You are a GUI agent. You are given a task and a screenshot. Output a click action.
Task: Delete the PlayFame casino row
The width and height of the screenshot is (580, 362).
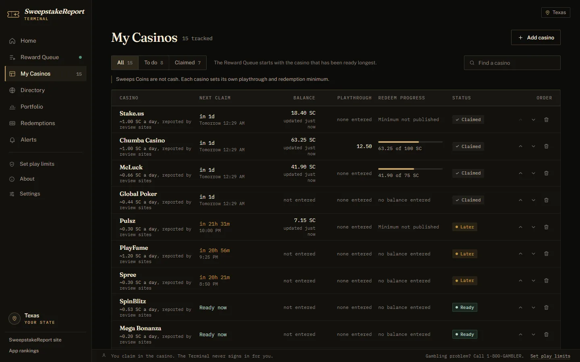pos(546,254)
